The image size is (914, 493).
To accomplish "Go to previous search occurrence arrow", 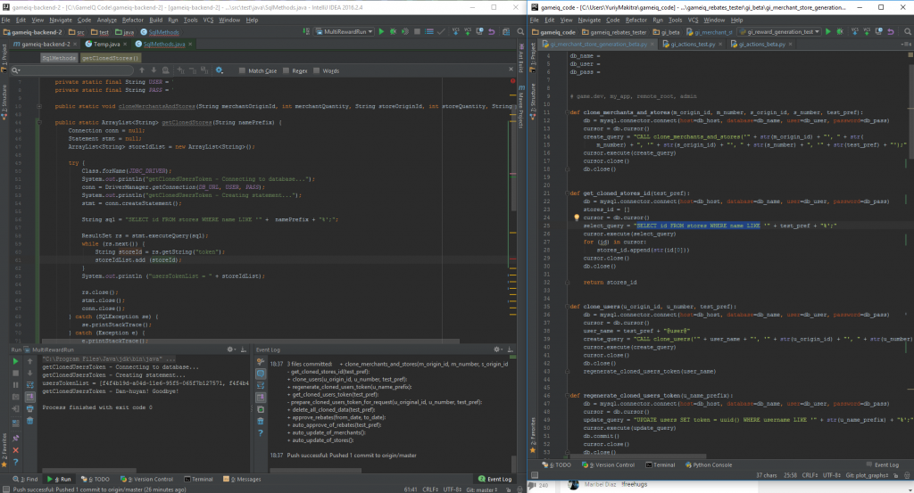I will (x=142, y=70).
